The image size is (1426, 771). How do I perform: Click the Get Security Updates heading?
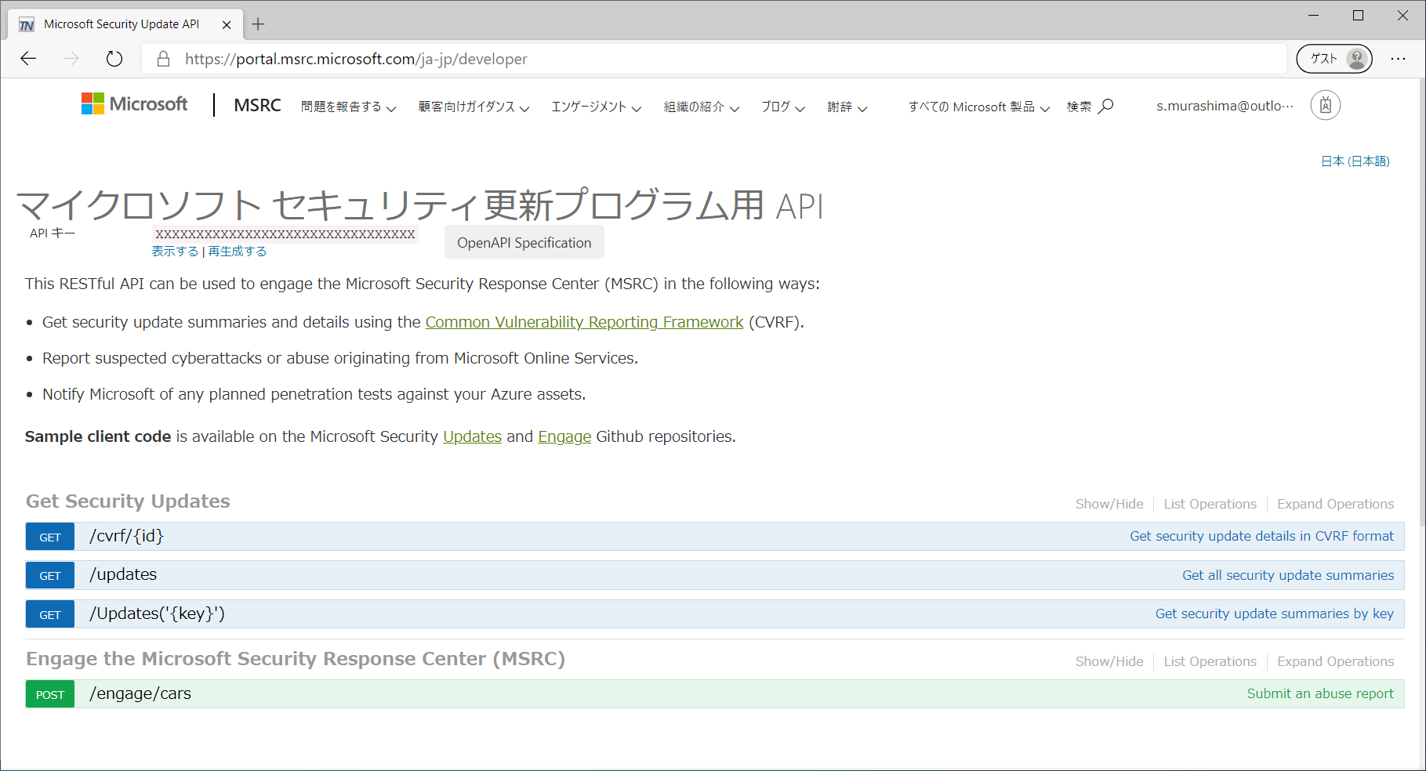128,501
